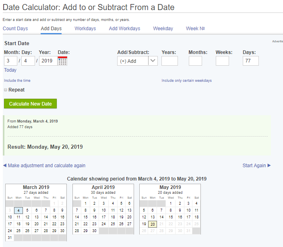This screenshot has height=247, width=283.
Task: Click the Today link
Action: click(x=10, y=70)
